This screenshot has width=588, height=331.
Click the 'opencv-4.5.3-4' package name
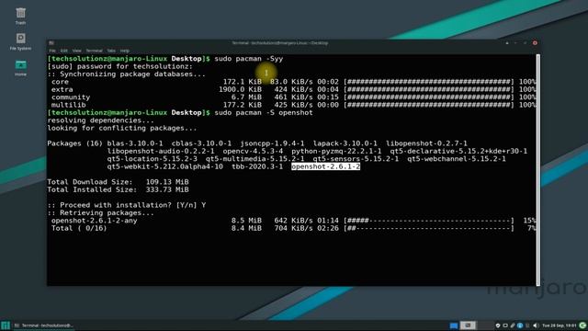(x=253, y=151)
